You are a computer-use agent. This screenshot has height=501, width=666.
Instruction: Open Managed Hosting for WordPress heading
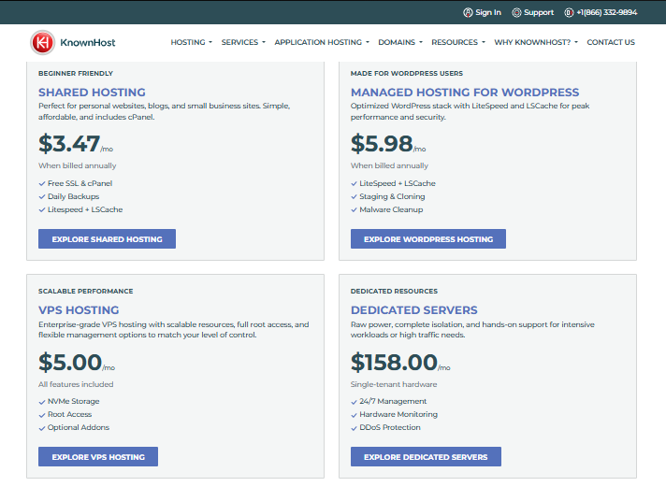coord(465,93)
